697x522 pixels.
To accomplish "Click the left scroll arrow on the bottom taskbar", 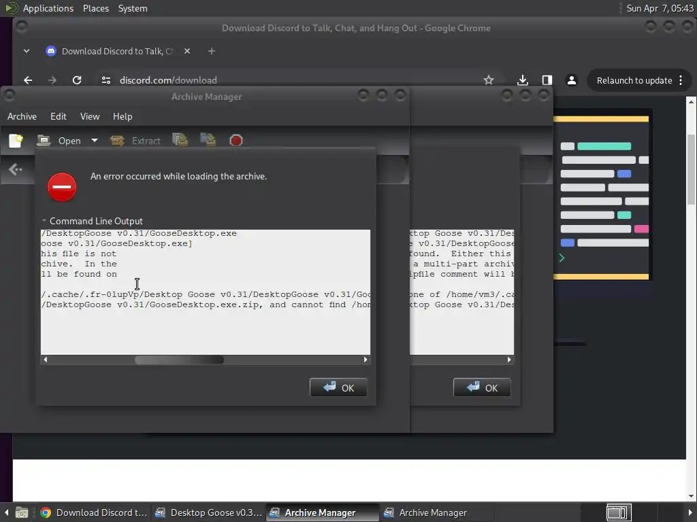I will point(6,512).
